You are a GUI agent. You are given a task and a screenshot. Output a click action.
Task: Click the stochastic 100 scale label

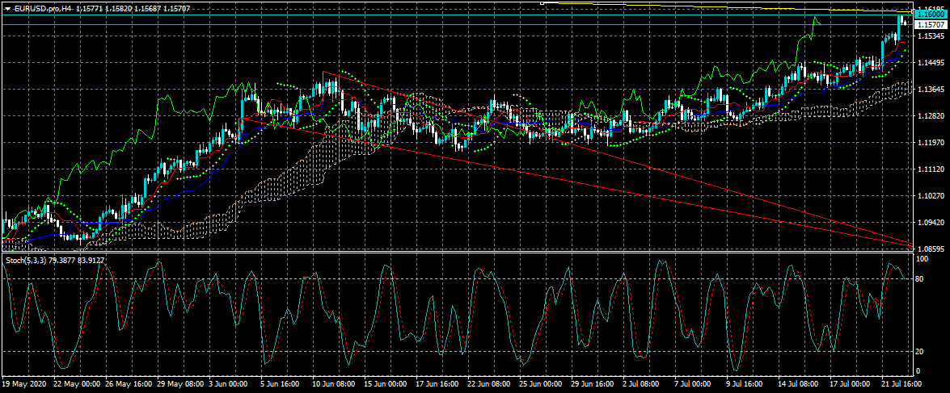(x=921, y=259)
